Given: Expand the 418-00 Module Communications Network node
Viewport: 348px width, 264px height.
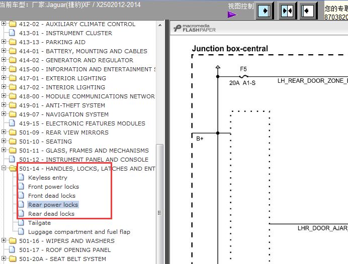Looking at the screenshot, I should pos(4,96).
